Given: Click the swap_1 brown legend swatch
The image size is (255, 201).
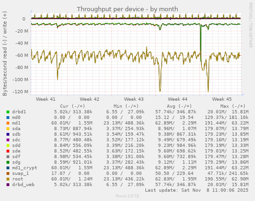Looking at the screenshot, I should pos(8,173).
